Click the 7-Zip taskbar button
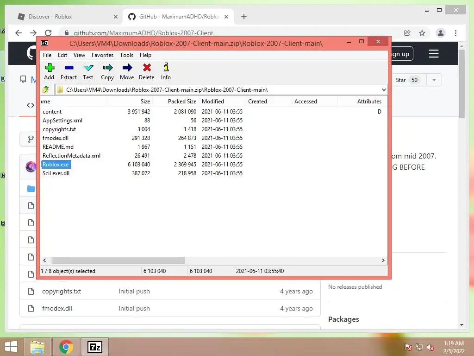This screenshot has height=356, width=474. coord(94,347)
